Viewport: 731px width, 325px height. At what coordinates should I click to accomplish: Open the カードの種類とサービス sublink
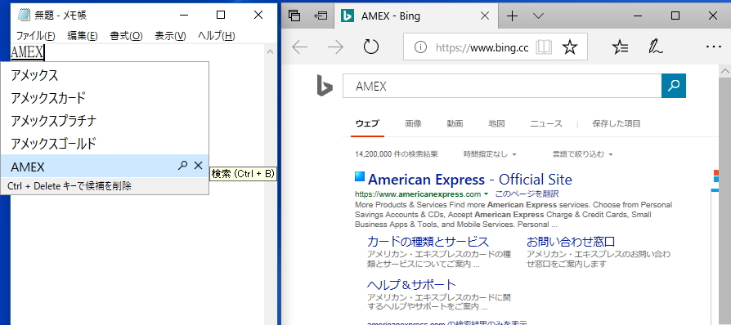428,242
